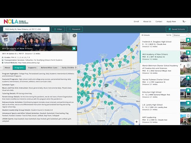Open the Before/After Care tab
Screen dimensions: 191x143
(x=49, y=68)
